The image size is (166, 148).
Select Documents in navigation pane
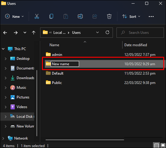click(x=25, y=68)
